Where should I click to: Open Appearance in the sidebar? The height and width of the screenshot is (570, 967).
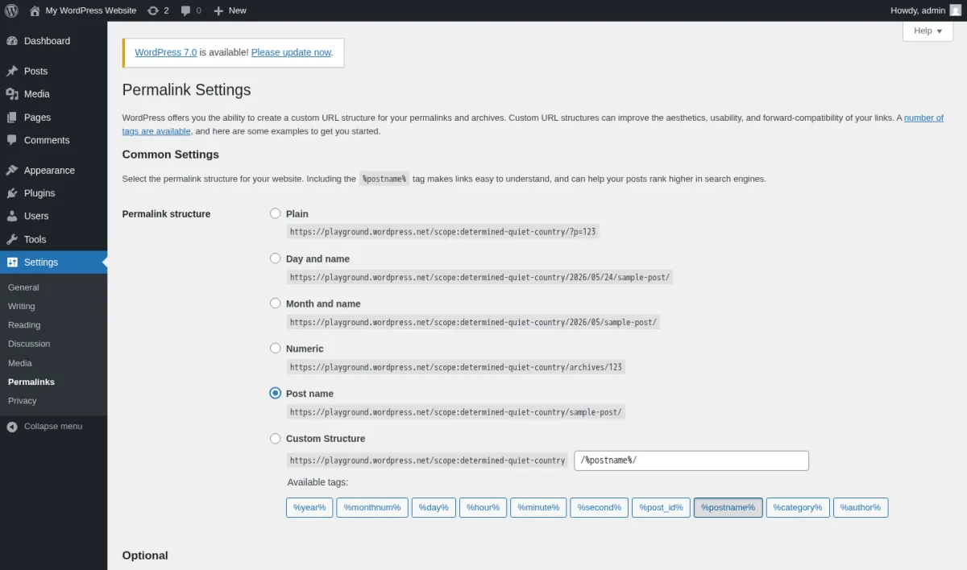(53, 171)
